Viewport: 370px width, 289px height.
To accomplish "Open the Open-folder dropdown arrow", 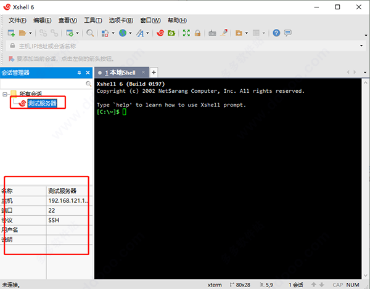I will pyautogui.click(x=30, y=33).
